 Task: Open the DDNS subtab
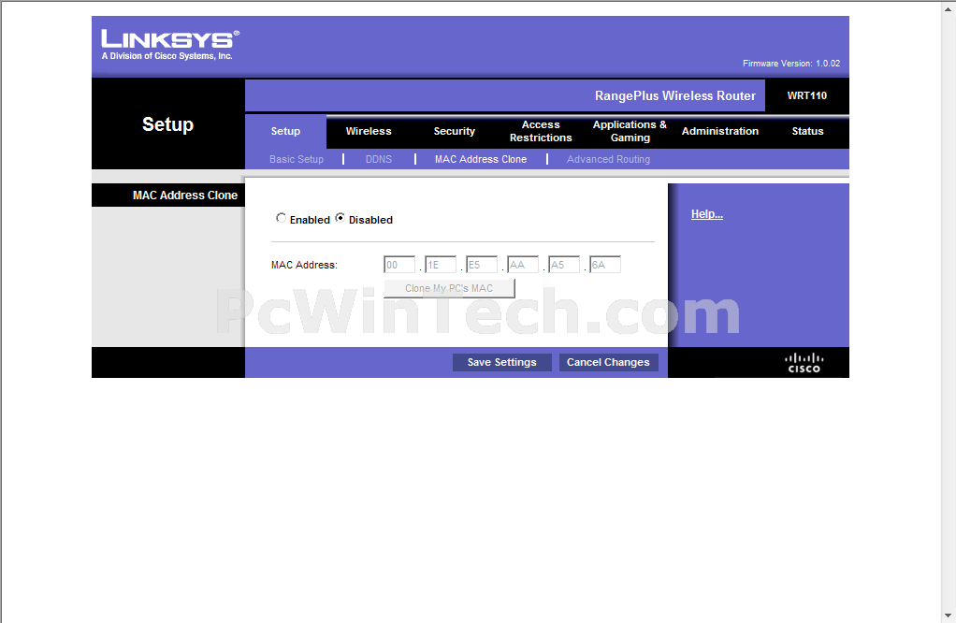[x=379, y=159]
